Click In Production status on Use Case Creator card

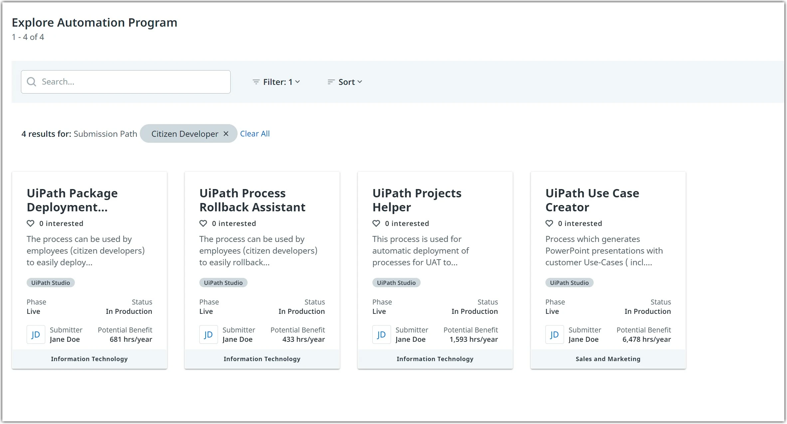click(648, 312)
